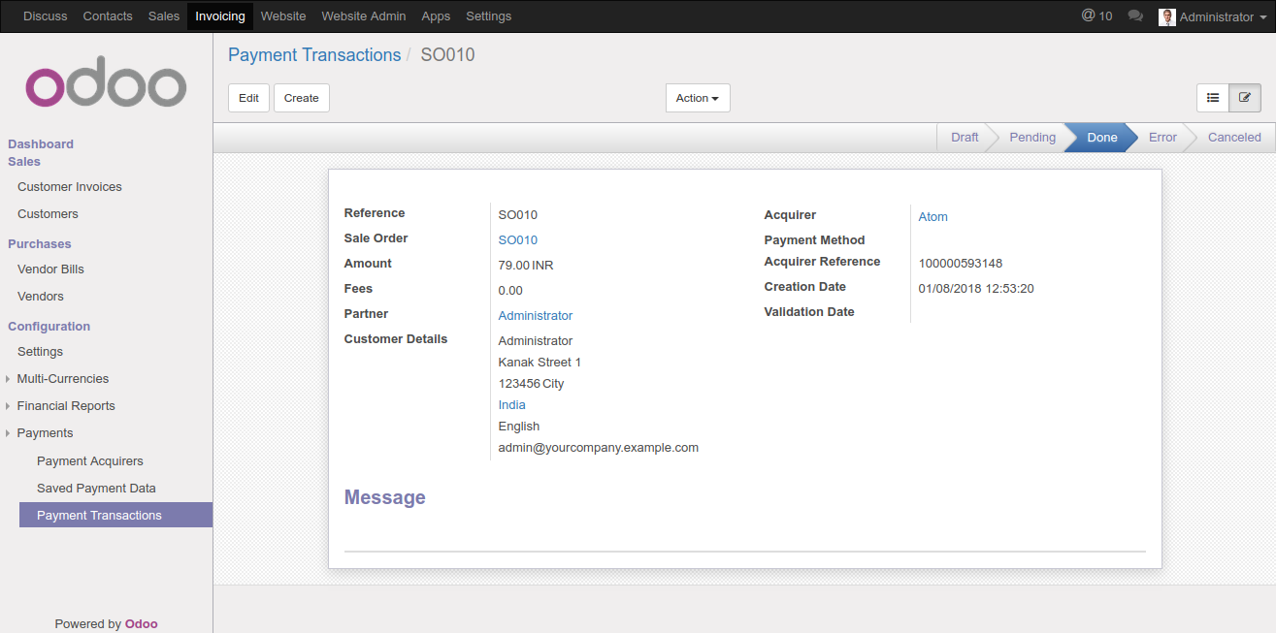Open the Settings top menu

click(x=489, y=16)
